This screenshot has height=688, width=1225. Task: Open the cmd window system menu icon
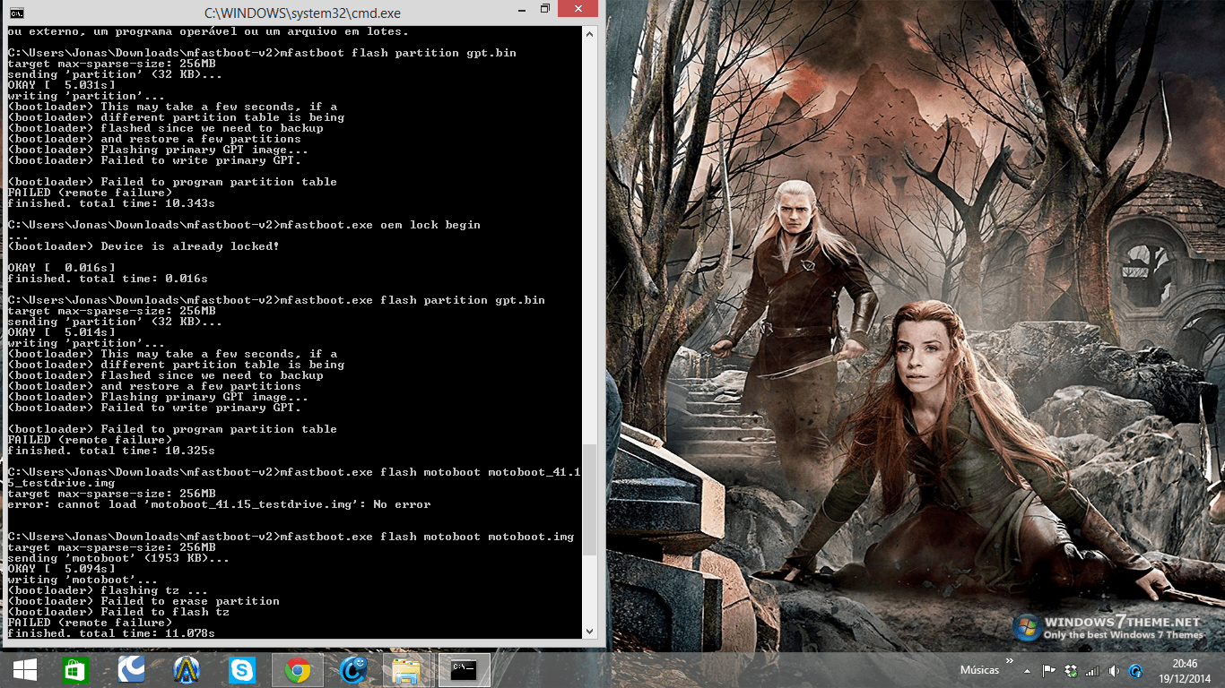coord(16,13)
